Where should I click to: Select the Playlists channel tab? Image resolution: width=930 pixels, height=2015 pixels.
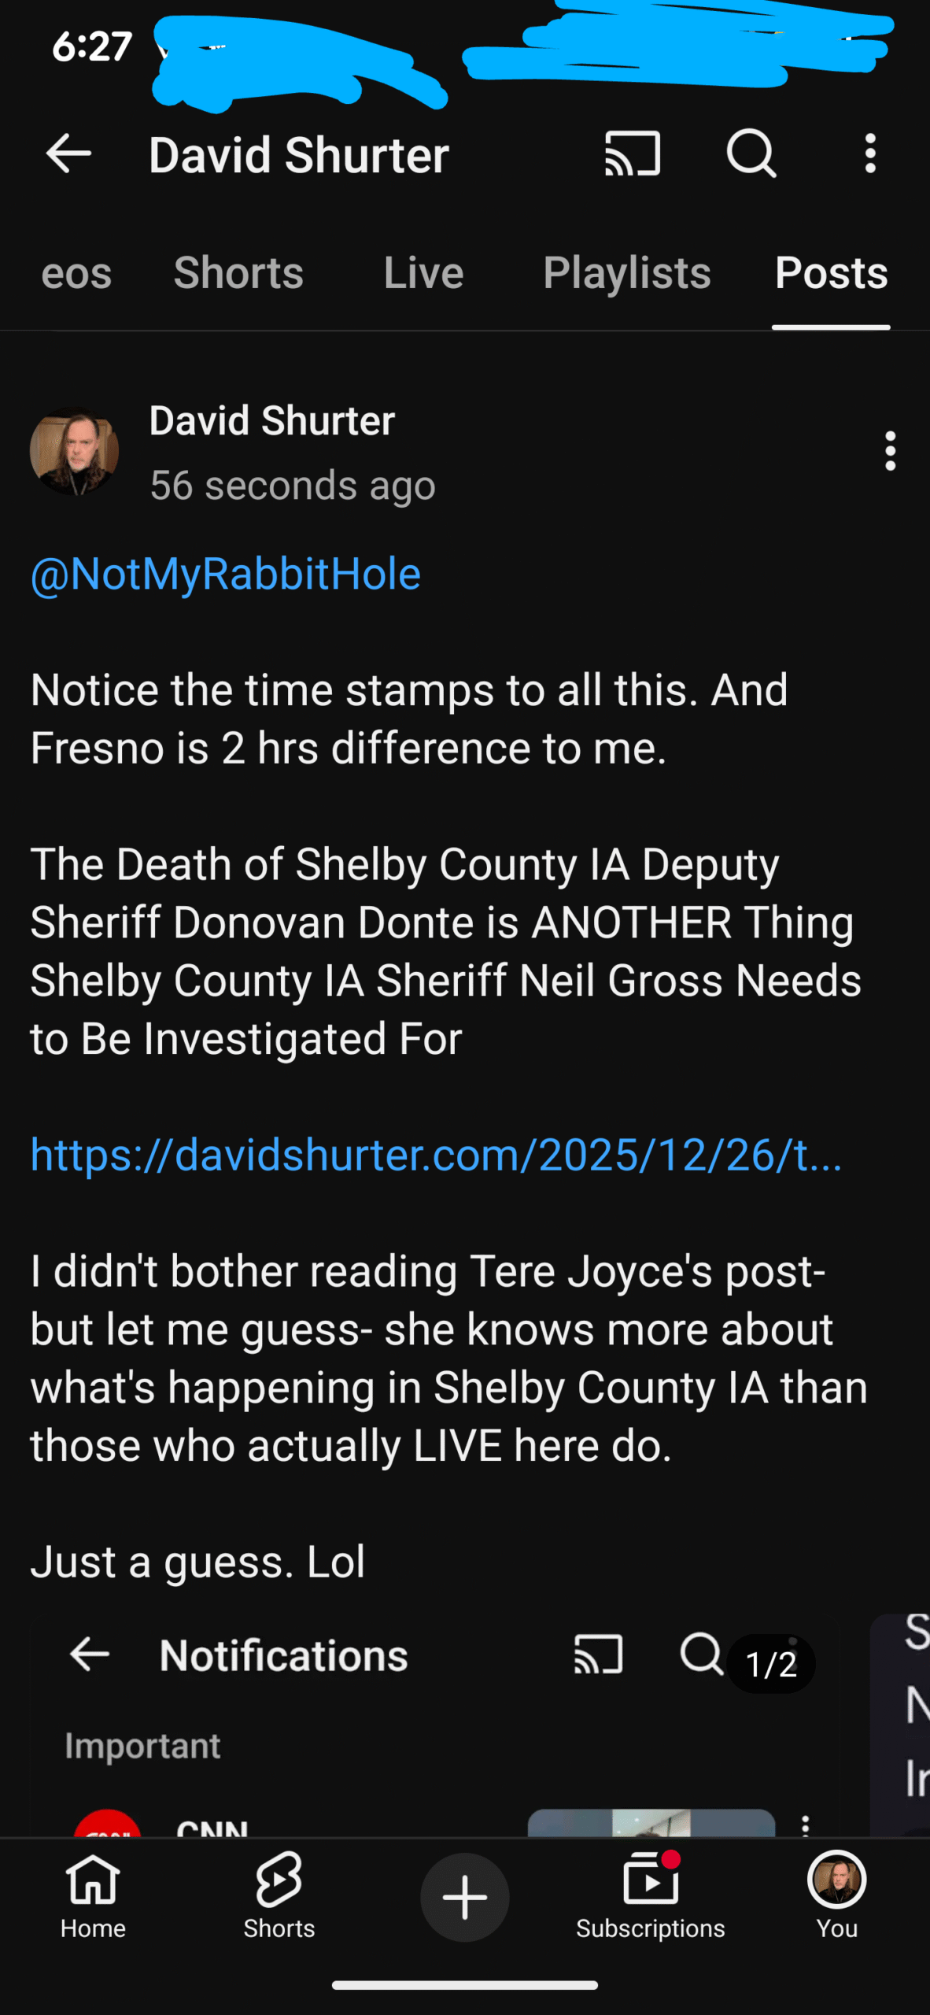626,273
